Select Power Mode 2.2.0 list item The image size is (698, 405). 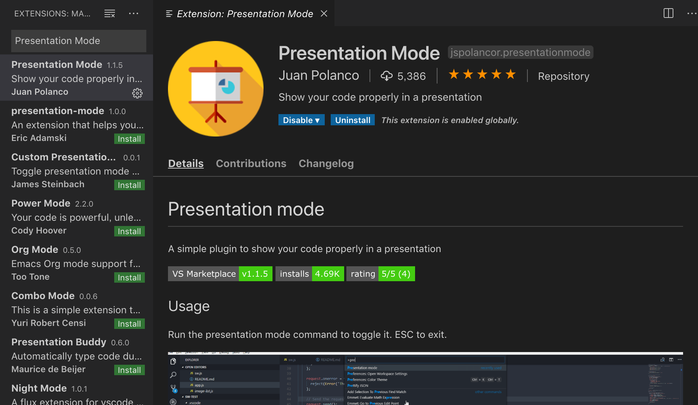point(77,216)
